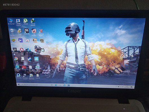Launch the Epic Games Launcher shortcut
Viewport: 149px width, 112px height.
[25, 76]
